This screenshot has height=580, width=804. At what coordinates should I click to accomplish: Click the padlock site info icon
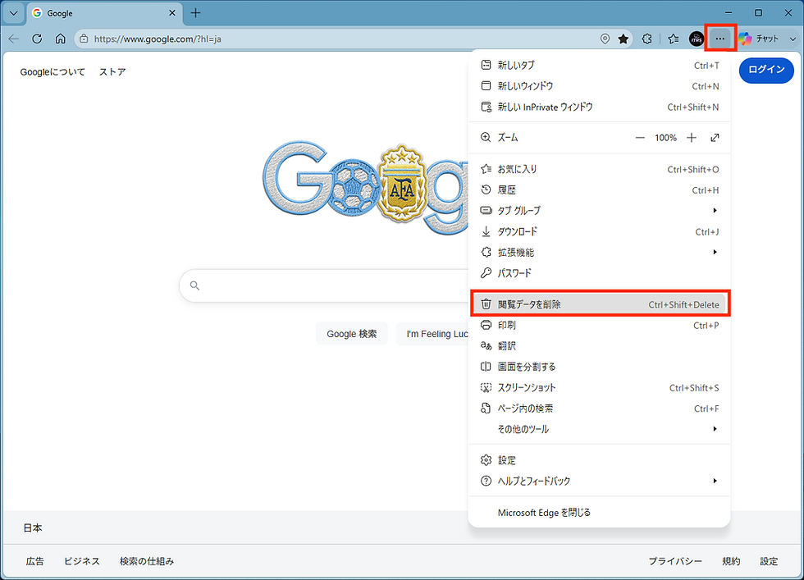tap(84, 39)
